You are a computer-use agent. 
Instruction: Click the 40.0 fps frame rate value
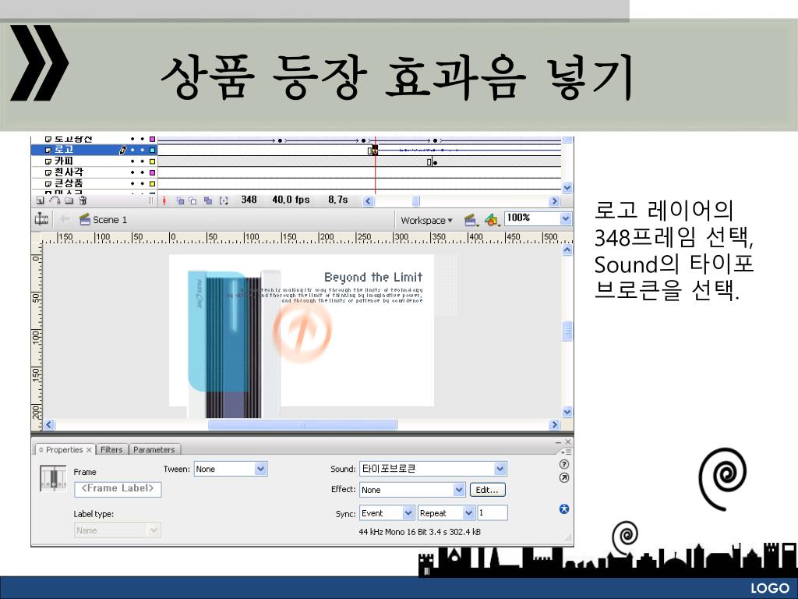click(291, 200)
